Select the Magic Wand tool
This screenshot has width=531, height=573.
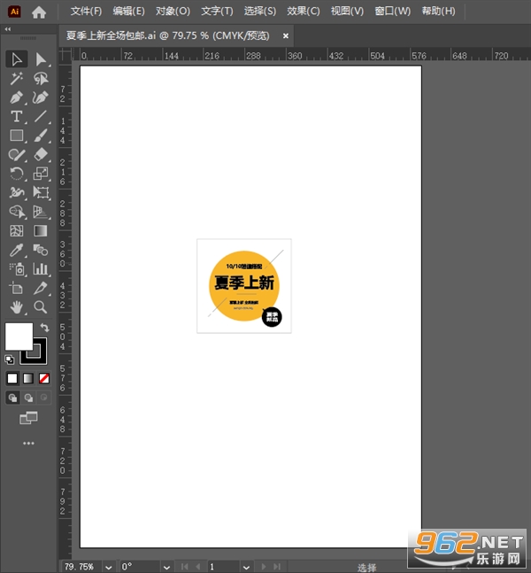(17, 78)
